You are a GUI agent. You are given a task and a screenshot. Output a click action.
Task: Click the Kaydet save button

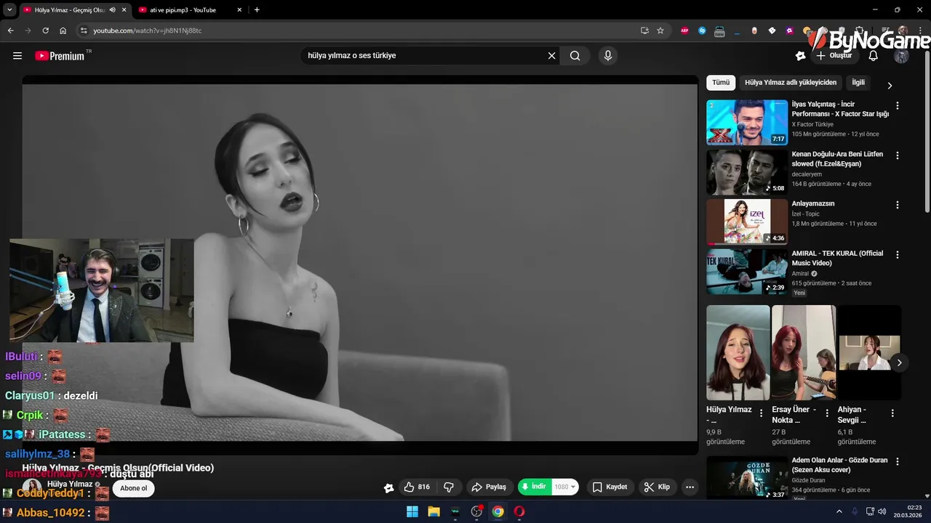click(610, 487)
